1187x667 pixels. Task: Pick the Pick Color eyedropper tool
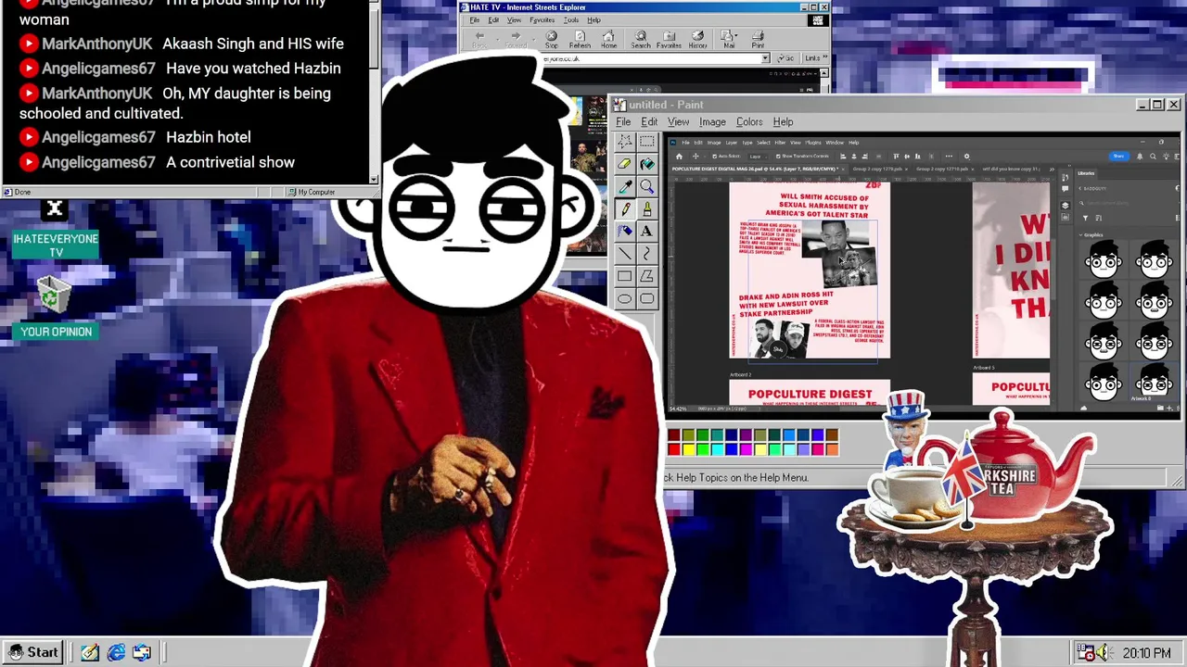(625, 186)
